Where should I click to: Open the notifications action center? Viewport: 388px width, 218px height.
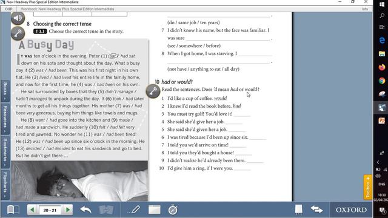[382, 210]
